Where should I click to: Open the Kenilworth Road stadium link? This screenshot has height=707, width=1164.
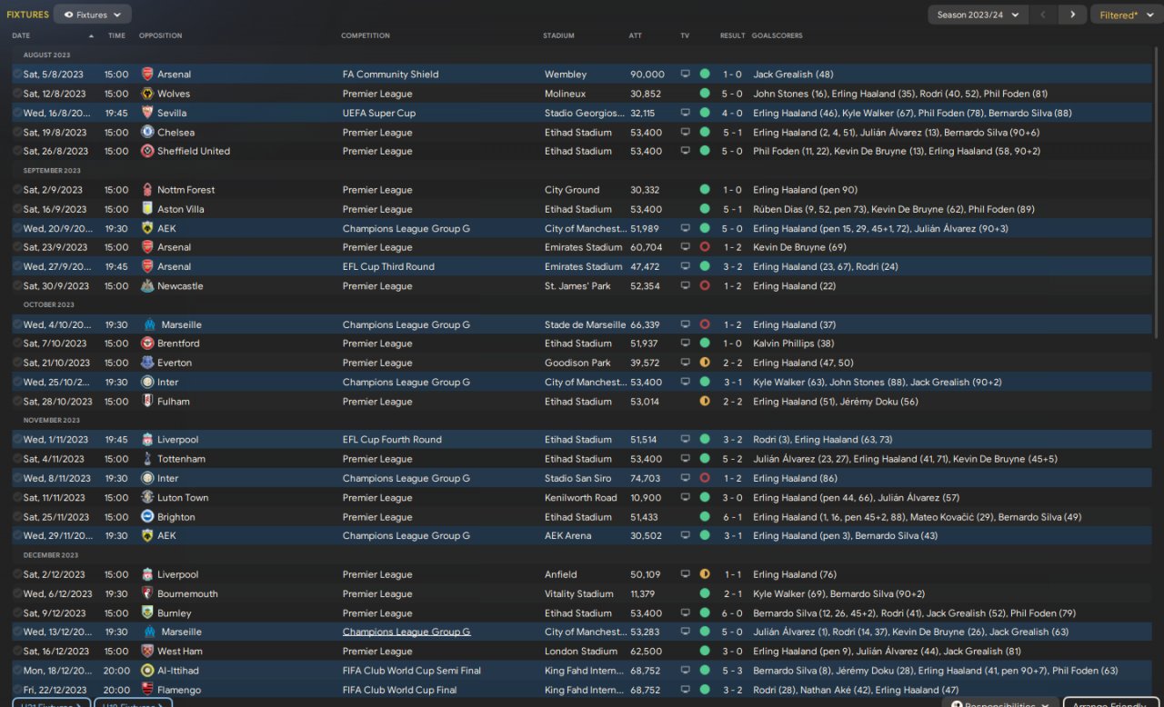coord(580,497)
